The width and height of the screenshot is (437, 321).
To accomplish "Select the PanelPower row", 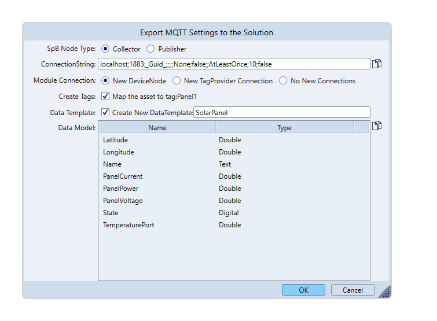I will tap(234, 189).
